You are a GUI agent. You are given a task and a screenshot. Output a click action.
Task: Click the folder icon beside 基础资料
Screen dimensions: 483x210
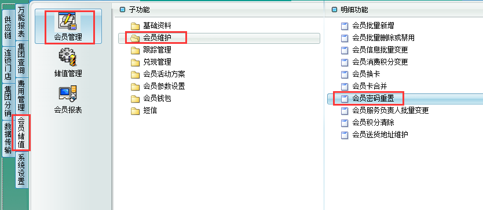tap(135, 26)
